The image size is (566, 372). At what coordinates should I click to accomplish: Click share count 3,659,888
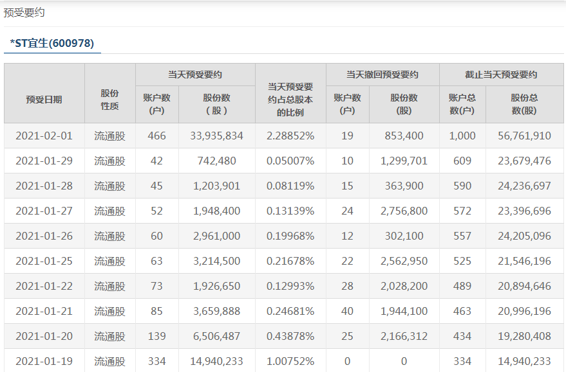216,311
